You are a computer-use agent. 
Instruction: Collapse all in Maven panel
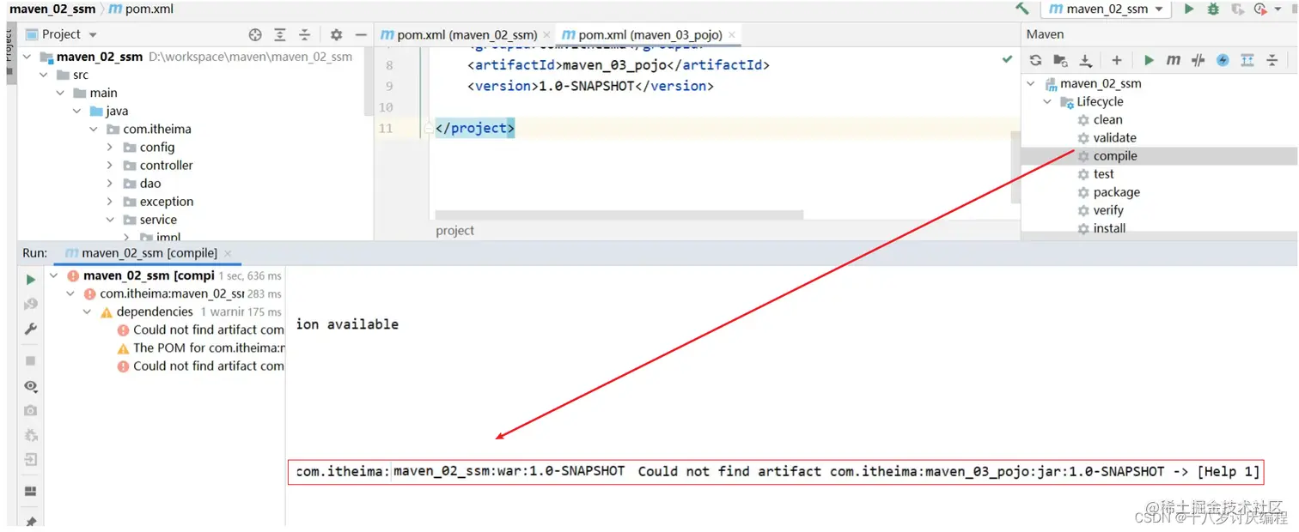[x=1272, y=60]
